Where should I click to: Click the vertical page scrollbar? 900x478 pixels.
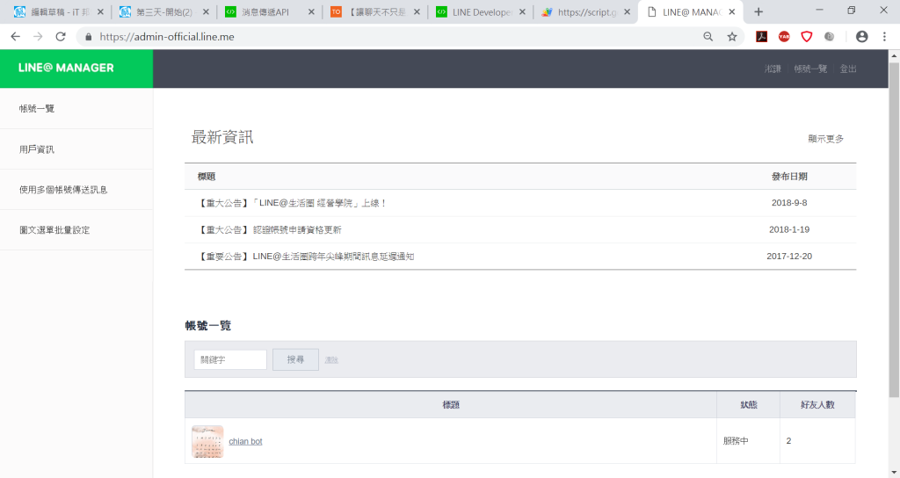point(894,229)
